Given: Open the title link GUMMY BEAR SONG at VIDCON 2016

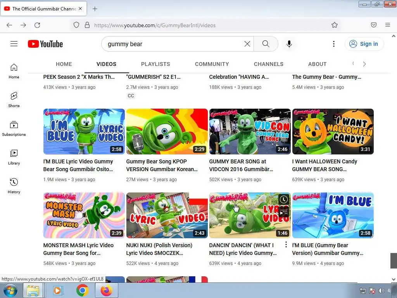Looking at the screenshot, I should pos(241,165).
